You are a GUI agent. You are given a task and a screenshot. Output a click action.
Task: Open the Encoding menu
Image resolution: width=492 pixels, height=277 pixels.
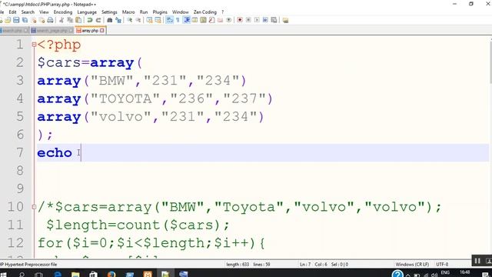click(x=63, y=12)
